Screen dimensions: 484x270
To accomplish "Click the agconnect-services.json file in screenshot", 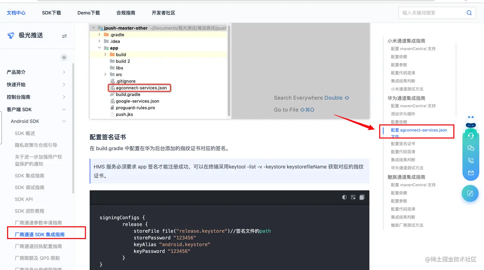I will point(141,88).
